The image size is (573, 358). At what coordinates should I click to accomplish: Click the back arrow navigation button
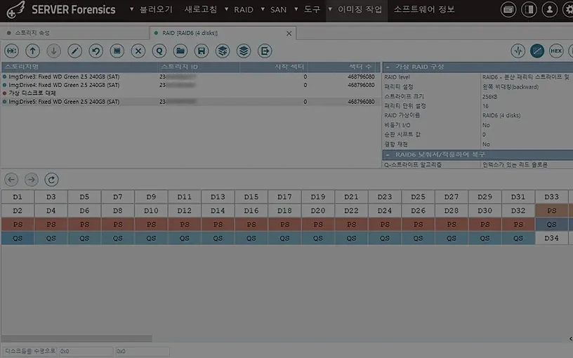tap(11, 180)
